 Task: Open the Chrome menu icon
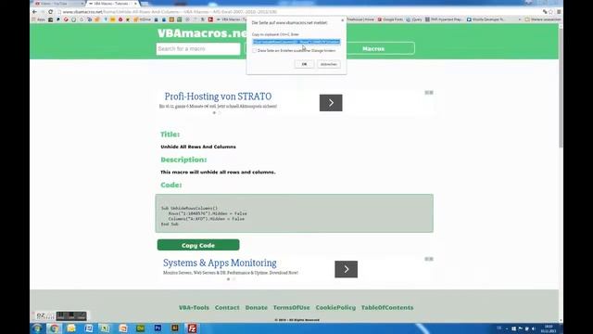click(x=559, y=12)
